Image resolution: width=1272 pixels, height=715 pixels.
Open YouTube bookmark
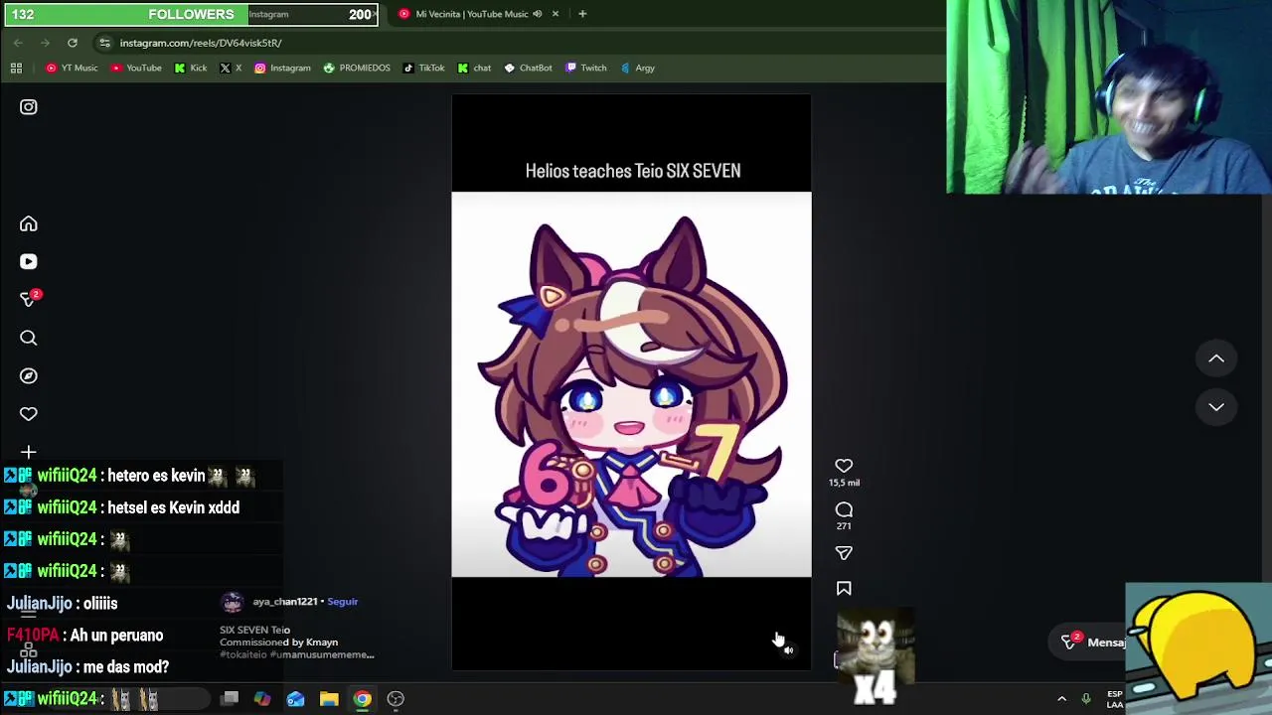[x=136, y=68]
